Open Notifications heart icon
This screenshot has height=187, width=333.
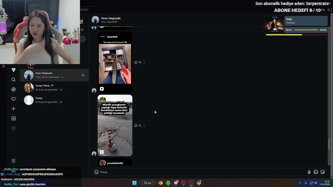[x=14, y=99]
